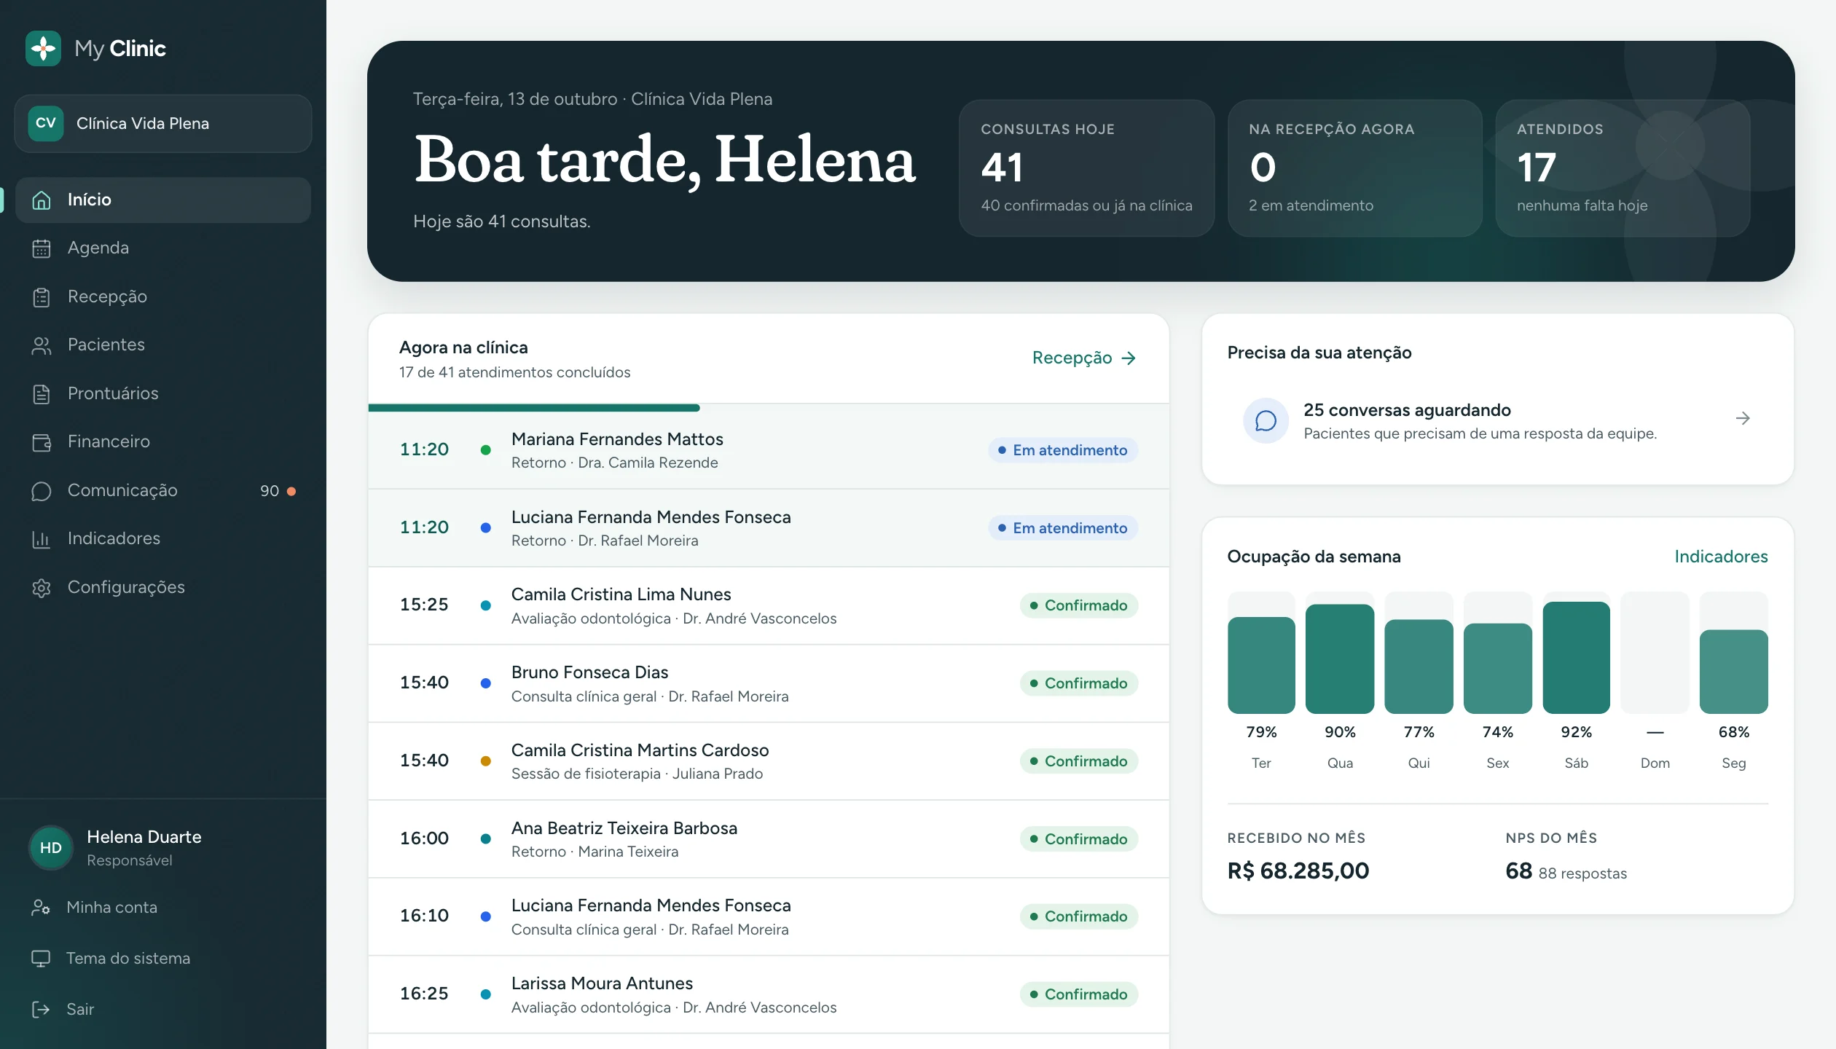Click the Financeiro wallet icon
The image size is (1836, 1049).
(x=42, y=442)
